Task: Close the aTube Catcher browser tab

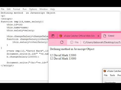Action: [98, 36]
